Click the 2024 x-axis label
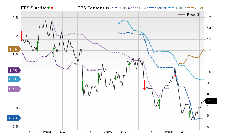This screenshot has height=134, width=225. 47,132
